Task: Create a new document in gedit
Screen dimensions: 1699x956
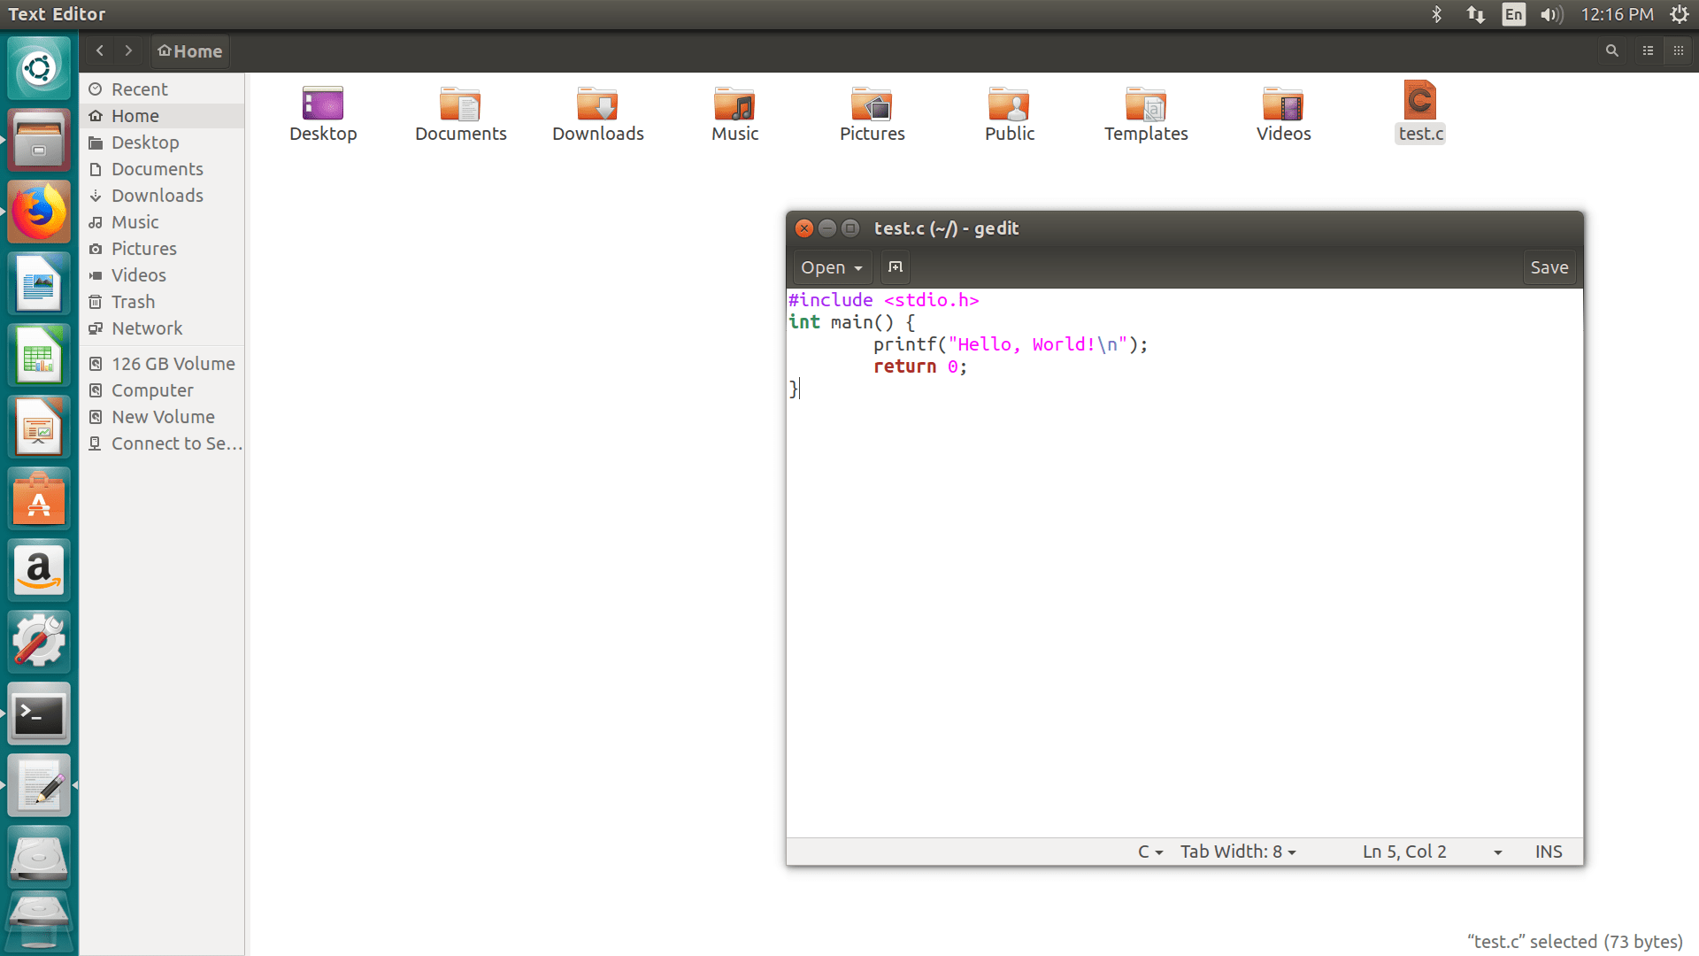Action: [895, 267]
